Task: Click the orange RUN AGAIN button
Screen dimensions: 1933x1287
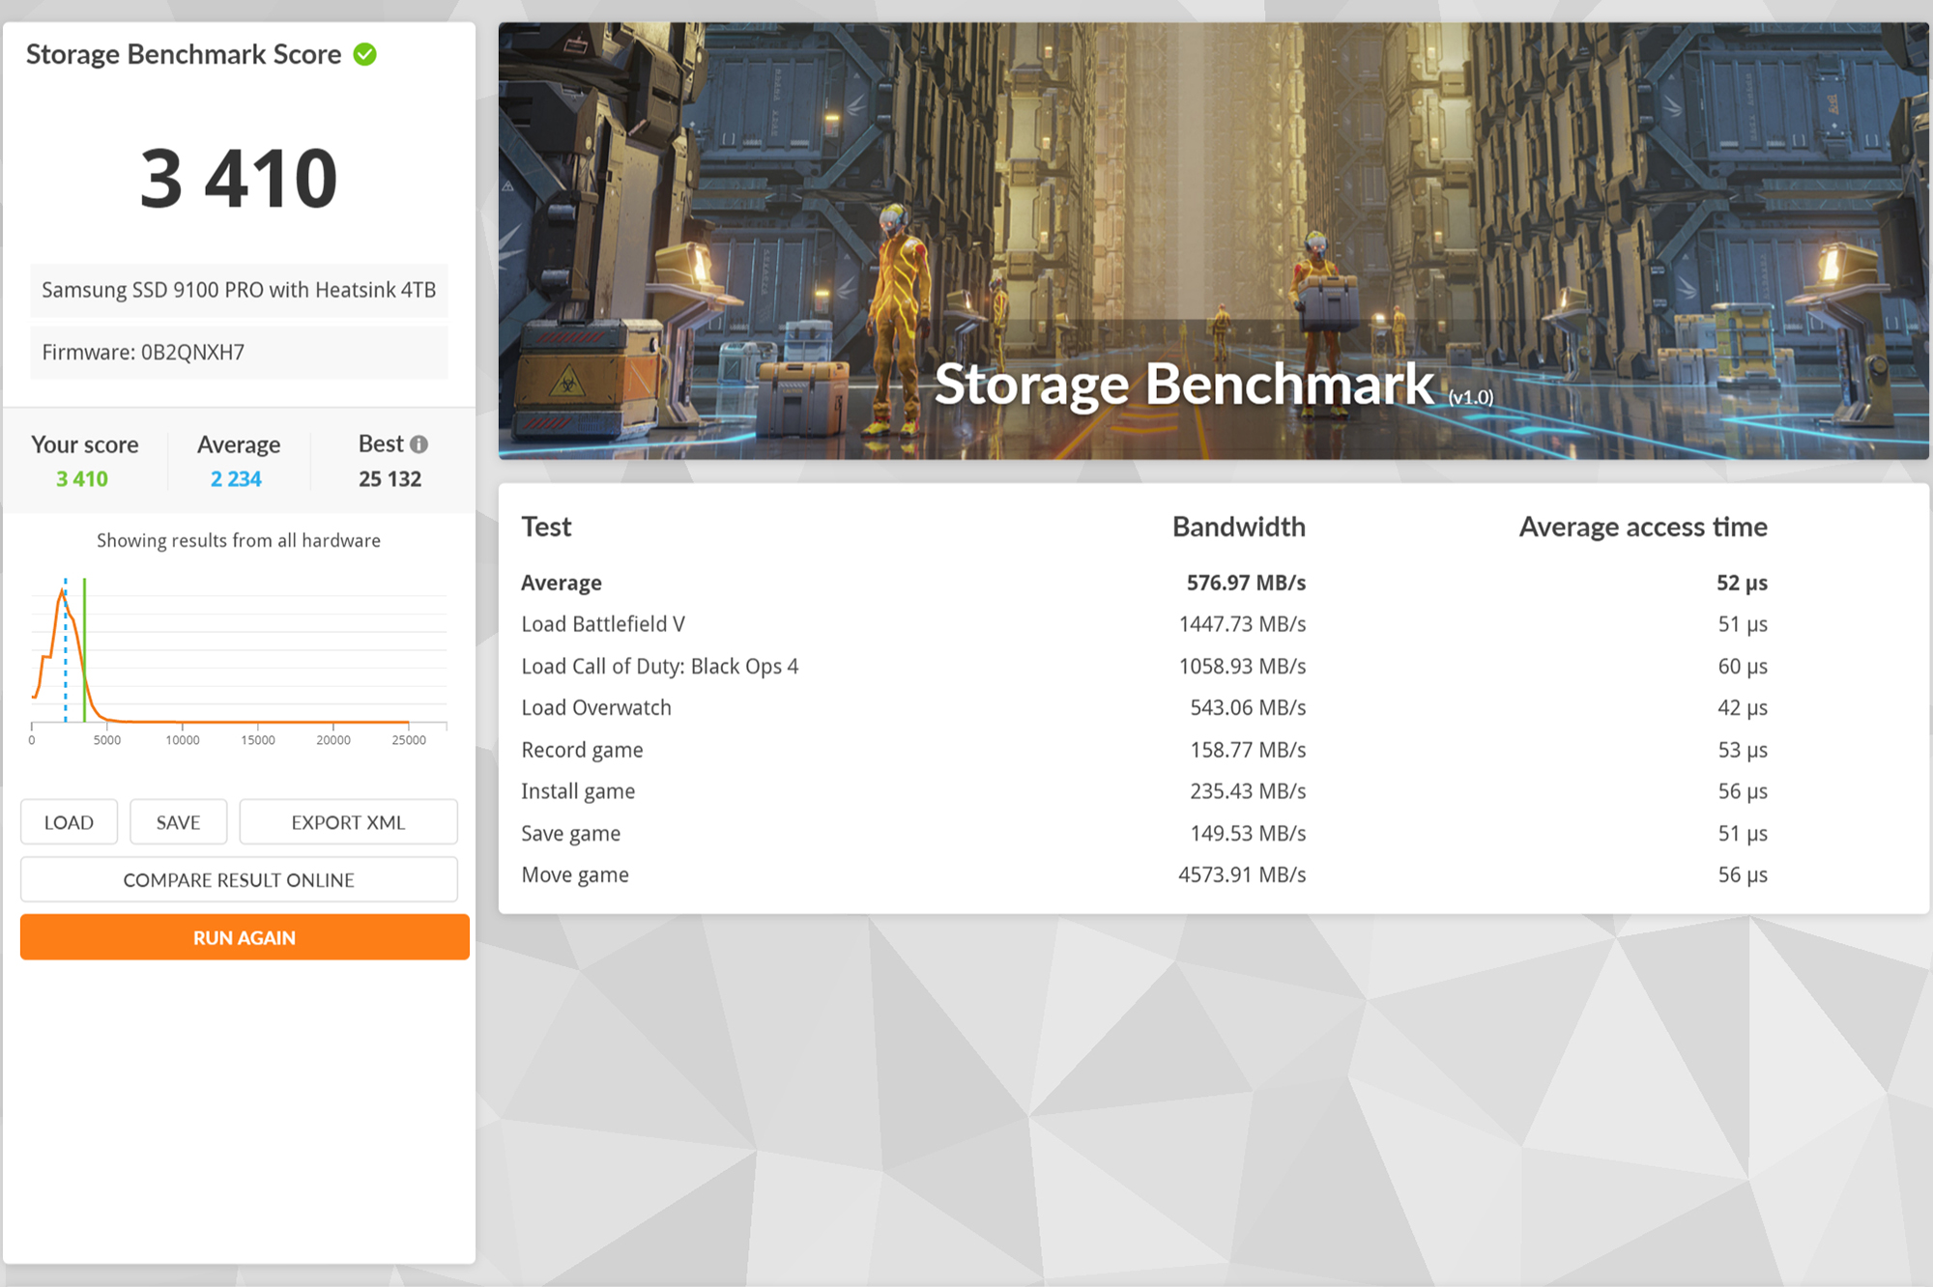Action: (x=245, y=937)
